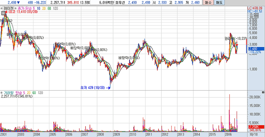Click the 2008 year on time axis
The image size is (265, 137).
(101, 135)
